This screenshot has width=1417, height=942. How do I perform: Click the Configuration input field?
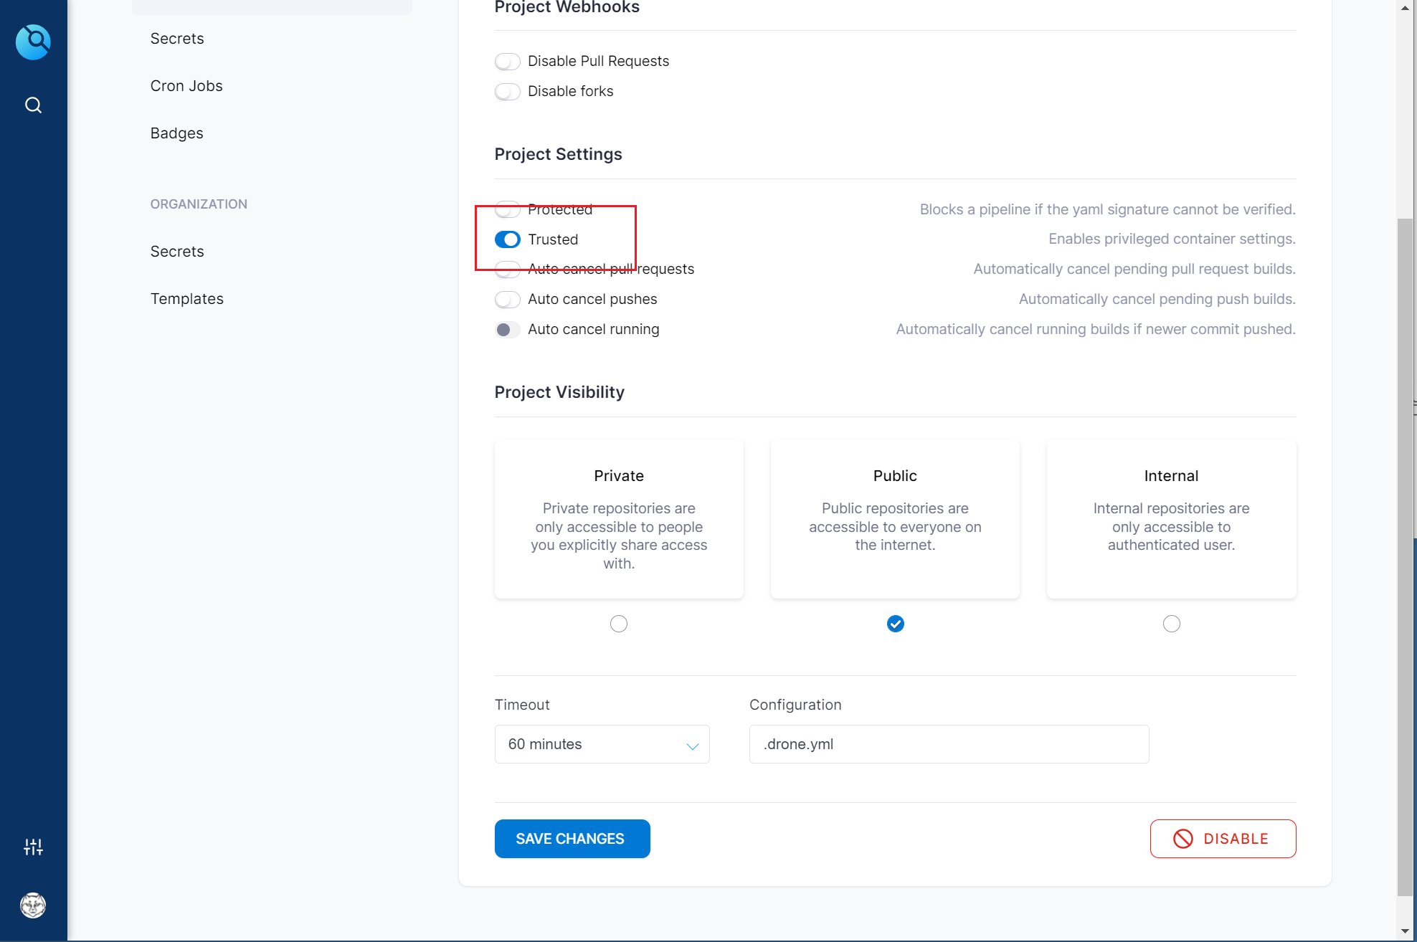[948, 743]
